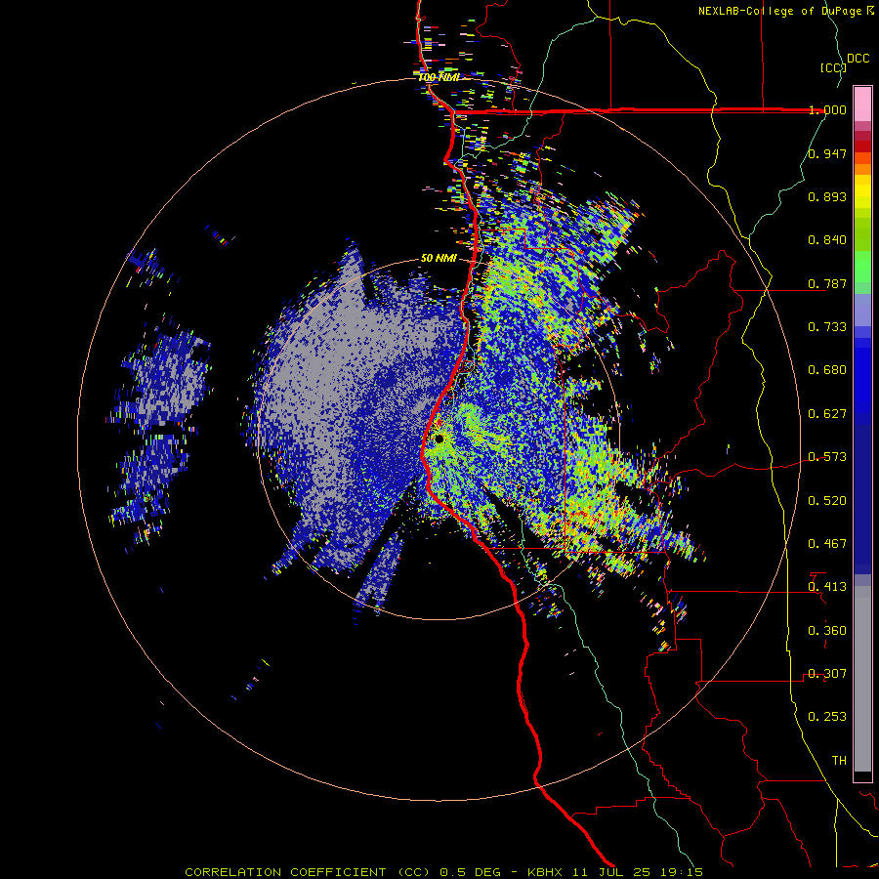Click the 0.573 legend value
879x879 pixels.
click(827, 457)
